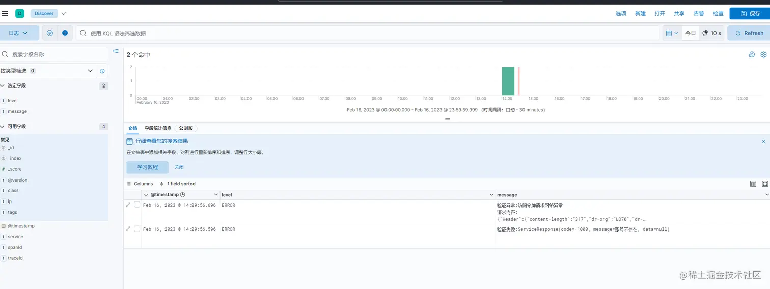Screen dimensions: 770x289
Task: Focus the 搜索字段名称 field search box
Action: pyautogui.click(x=54, y=54)
